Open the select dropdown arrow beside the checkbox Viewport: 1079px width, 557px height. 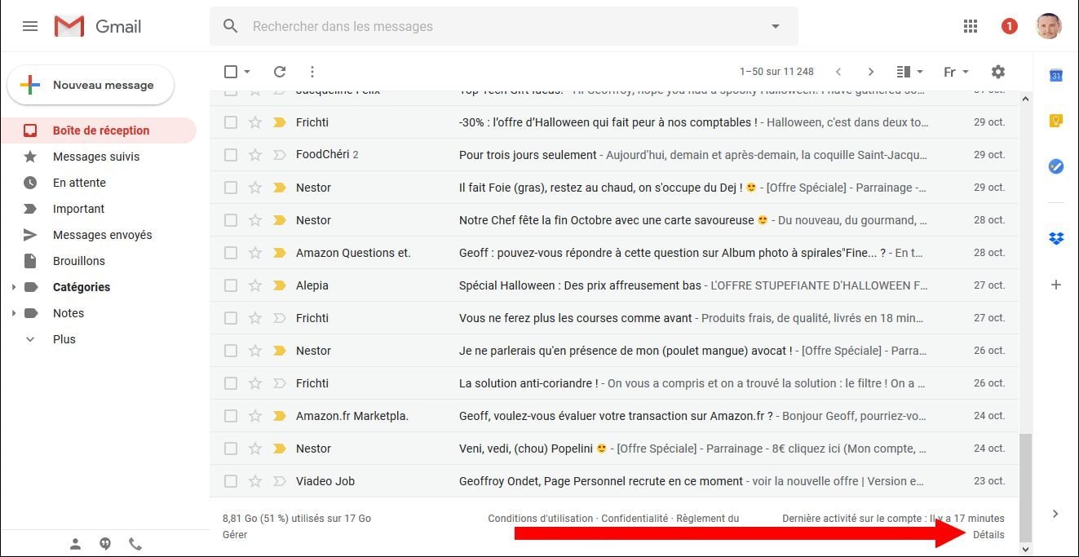tap(247, 72)
